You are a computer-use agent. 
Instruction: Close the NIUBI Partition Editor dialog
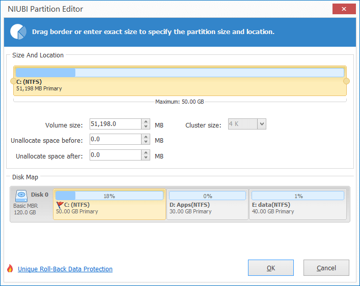pyautogui.click(x=344, y=9)
